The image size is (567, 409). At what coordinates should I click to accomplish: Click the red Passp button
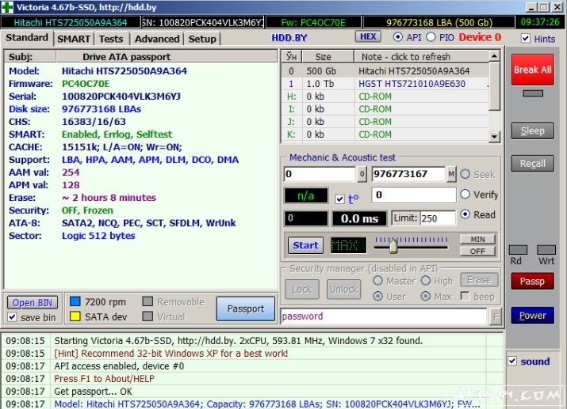pos(531,281)
